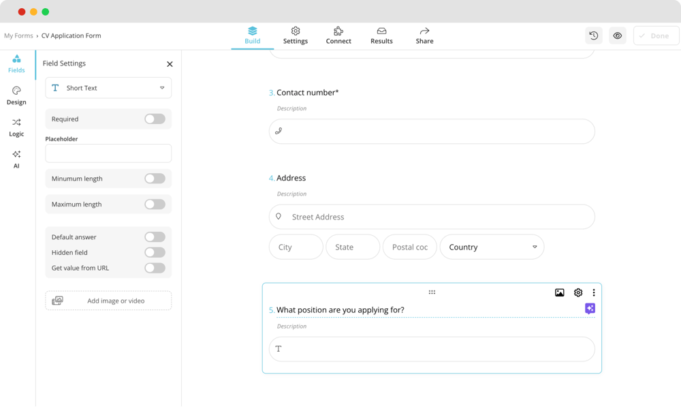Click the revision history clock icon

click(593, 36)
